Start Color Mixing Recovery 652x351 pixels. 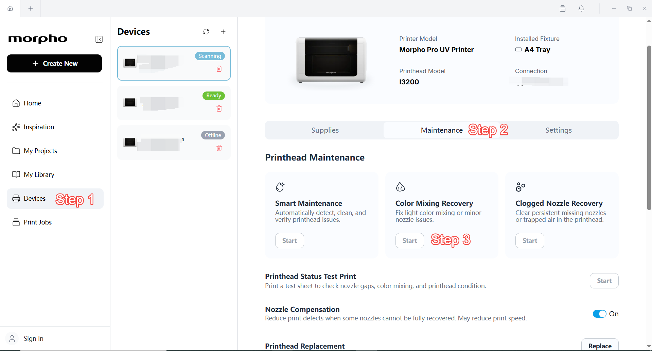coord(410,241)
